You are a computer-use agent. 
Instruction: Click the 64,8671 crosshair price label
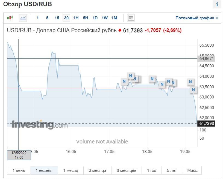tap(207, 58)
